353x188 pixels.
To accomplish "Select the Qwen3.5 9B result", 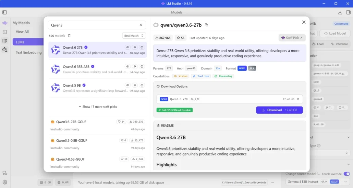I will click(x=97, y=88).
